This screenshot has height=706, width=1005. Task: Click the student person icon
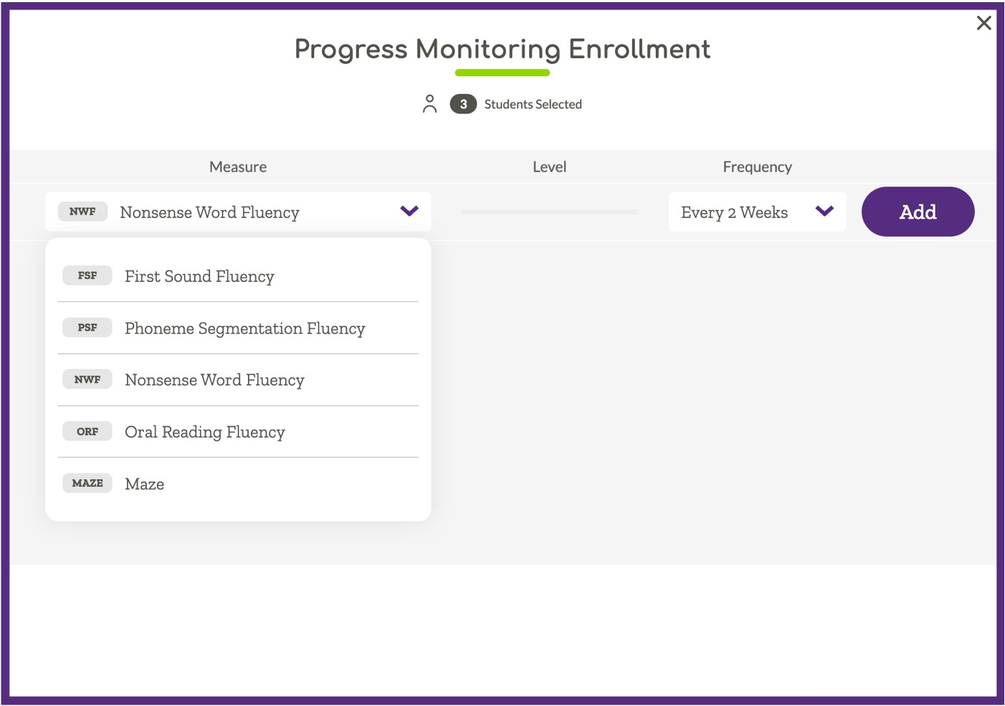[x=429, y=104]
